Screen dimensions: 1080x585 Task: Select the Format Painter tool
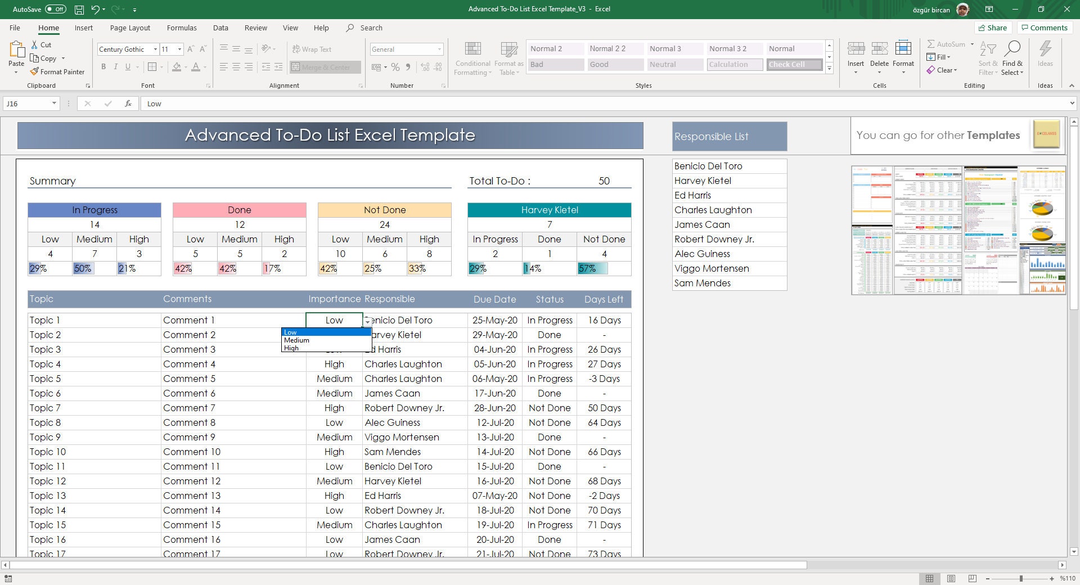[x=58, y=71]
